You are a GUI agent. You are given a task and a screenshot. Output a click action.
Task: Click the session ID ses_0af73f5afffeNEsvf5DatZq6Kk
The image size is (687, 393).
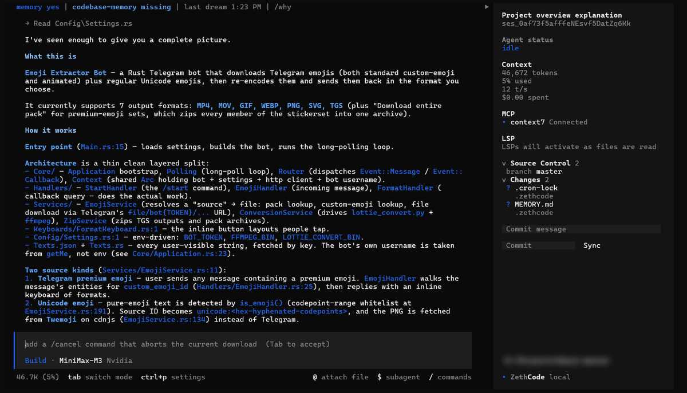pos(566,23)
